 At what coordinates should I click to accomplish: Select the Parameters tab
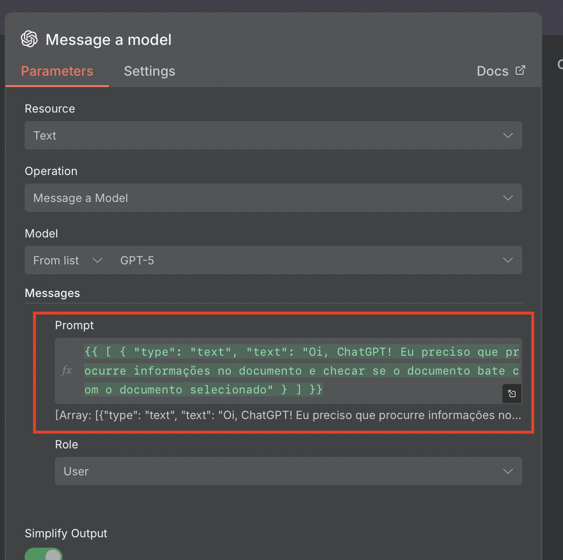tap(57, 71)
